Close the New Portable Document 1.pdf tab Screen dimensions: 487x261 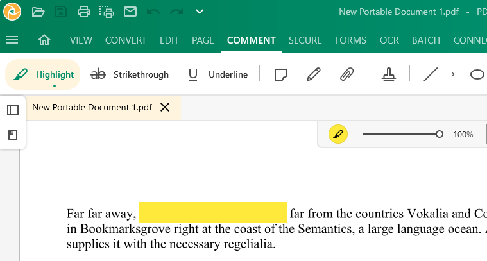click(165, 107)
